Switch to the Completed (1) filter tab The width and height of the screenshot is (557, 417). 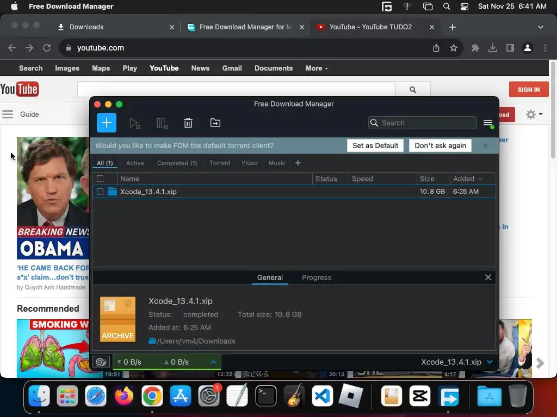point(177,163)
